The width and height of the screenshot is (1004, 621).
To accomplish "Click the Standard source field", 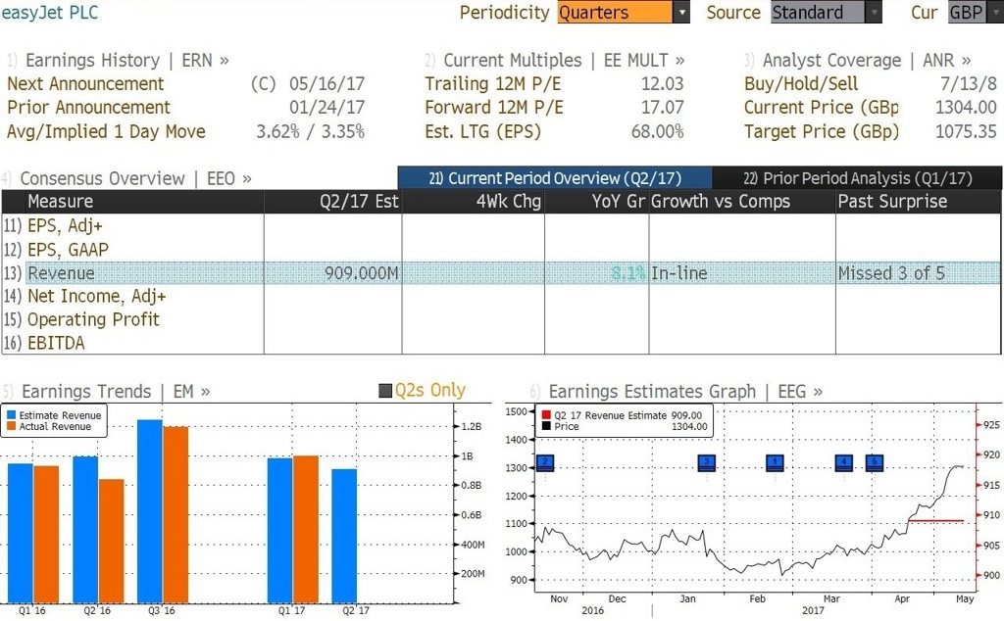I will tap(818, 12).
